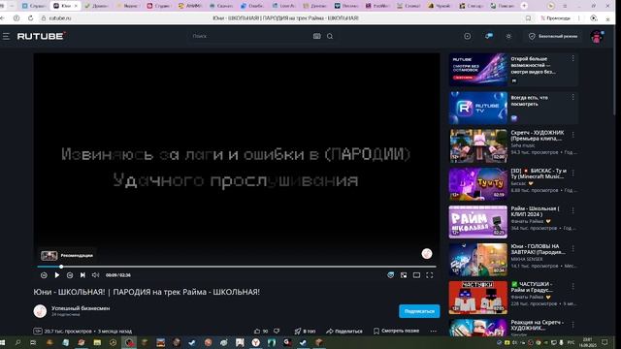Open options for 'Открой больше возможностей' card
621x349 pixels.
(x=573, y=58)
